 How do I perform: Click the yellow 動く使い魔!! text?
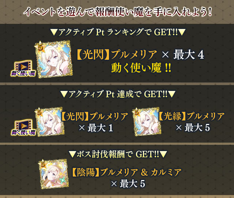pos(141,68)
